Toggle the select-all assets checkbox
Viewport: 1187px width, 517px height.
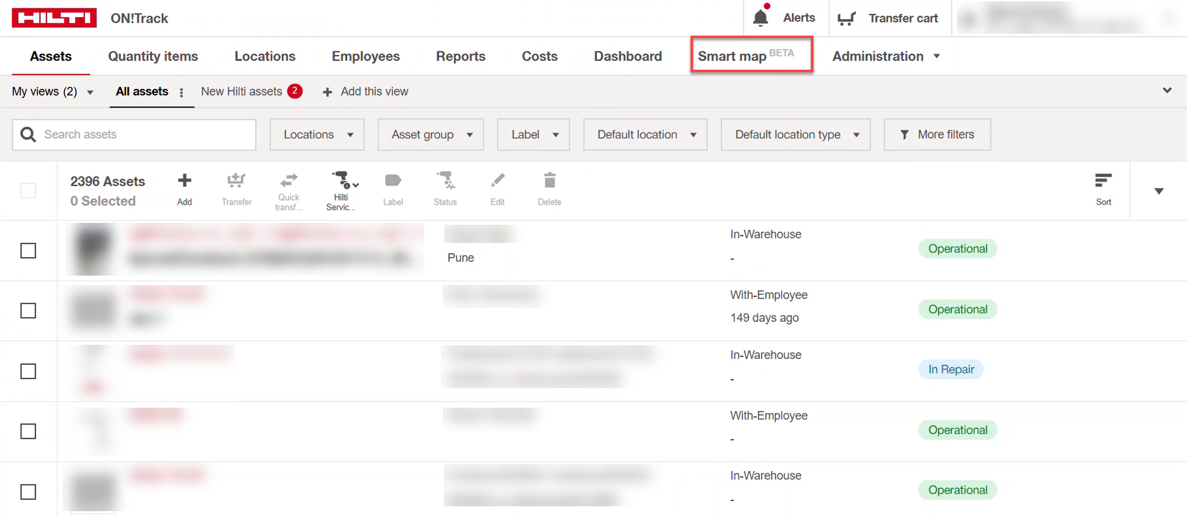pos(28,190)
